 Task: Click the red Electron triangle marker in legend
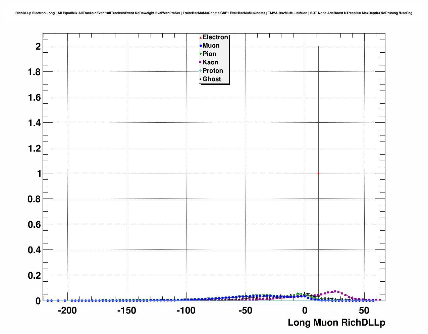(201, 37)
